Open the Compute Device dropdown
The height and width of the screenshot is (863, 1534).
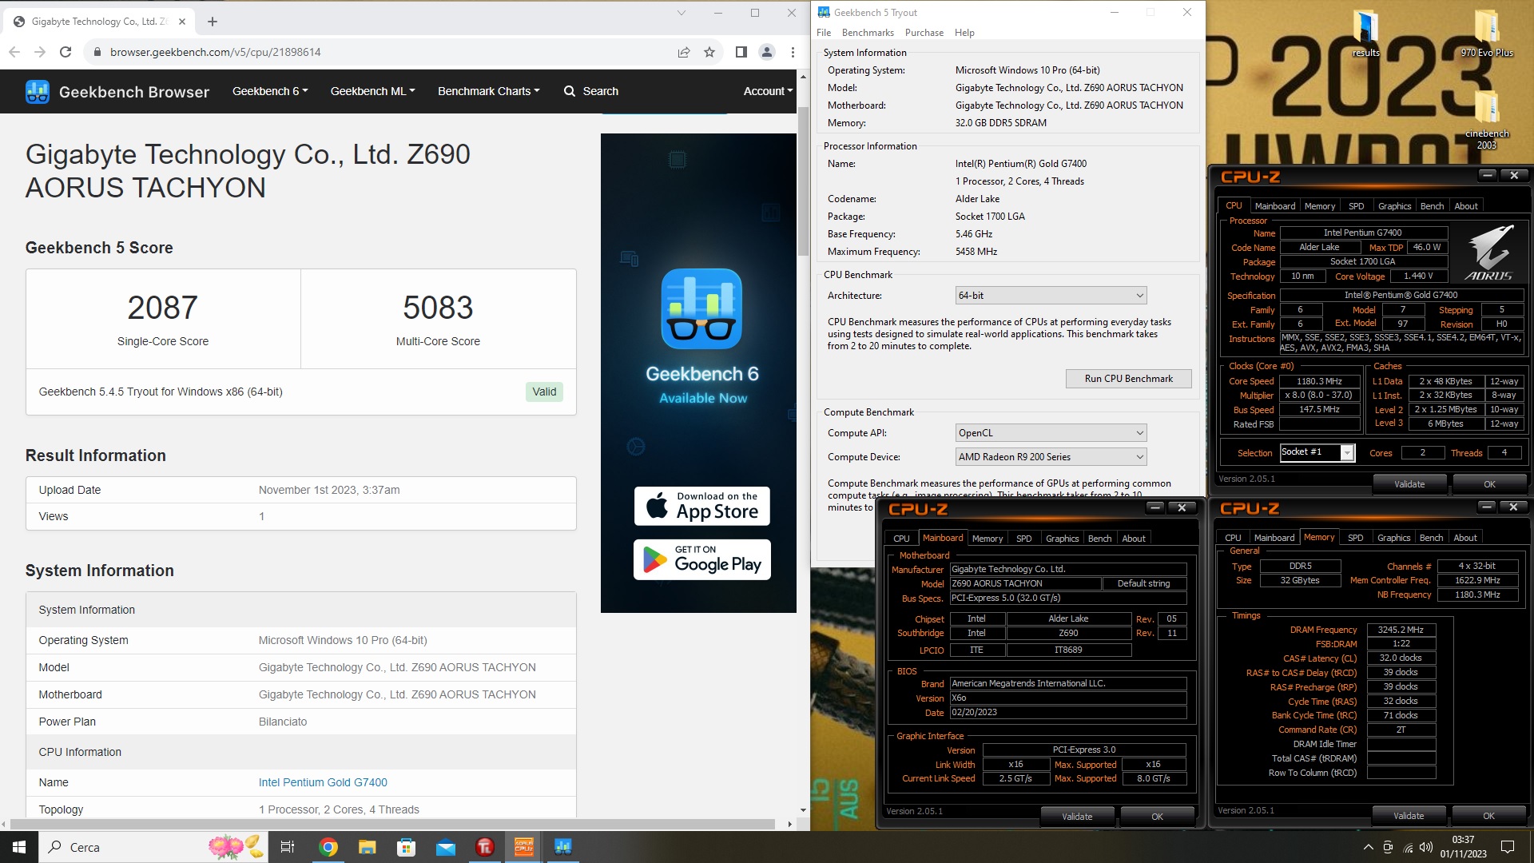pos(1051,457)
